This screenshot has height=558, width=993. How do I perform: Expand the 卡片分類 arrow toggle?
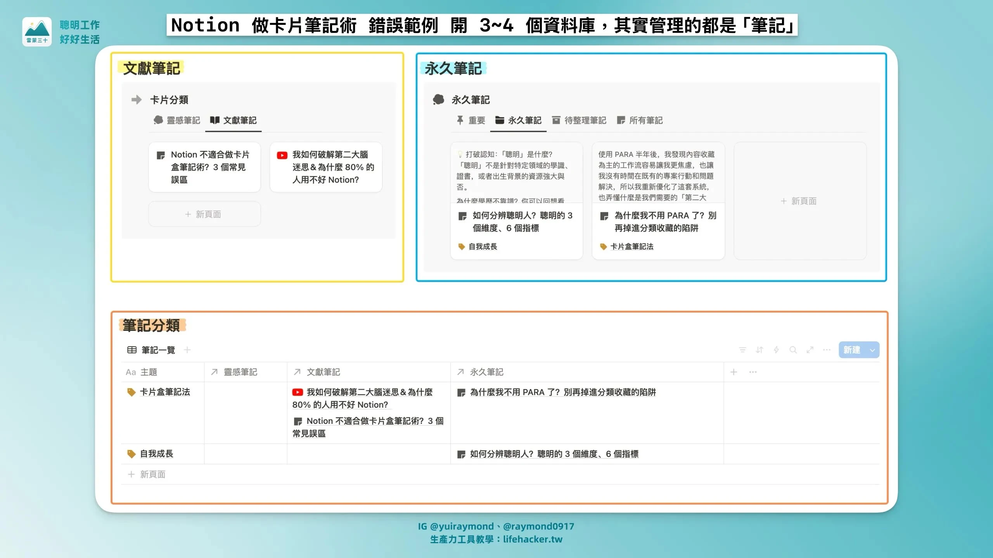136,100
